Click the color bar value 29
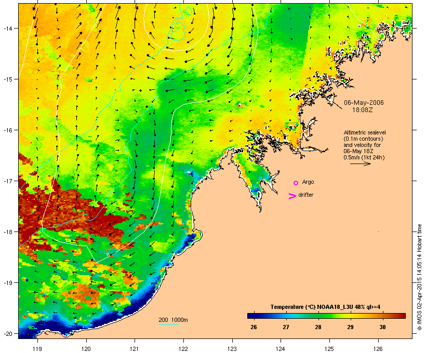 350,327
